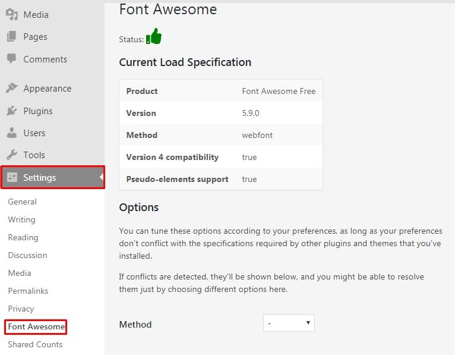455x355 pixels.
Task: Click the Comments speech bubble icon
Action: (11, 58)
